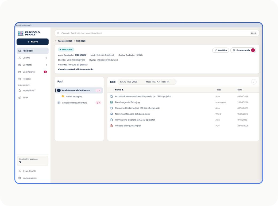Click the file icon of Remissione querela

[x=111, y=120]
